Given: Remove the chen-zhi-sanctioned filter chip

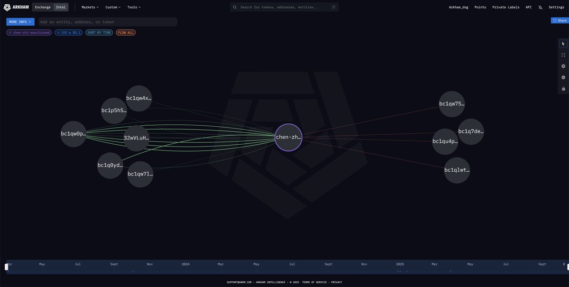Looking at the screenshot, I should [10, 33].
